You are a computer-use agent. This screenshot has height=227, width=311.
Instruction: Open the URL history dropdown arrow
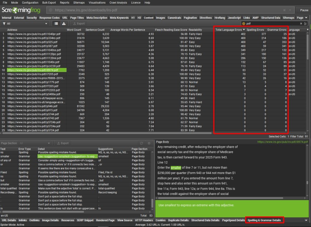[x=290, y=10]
